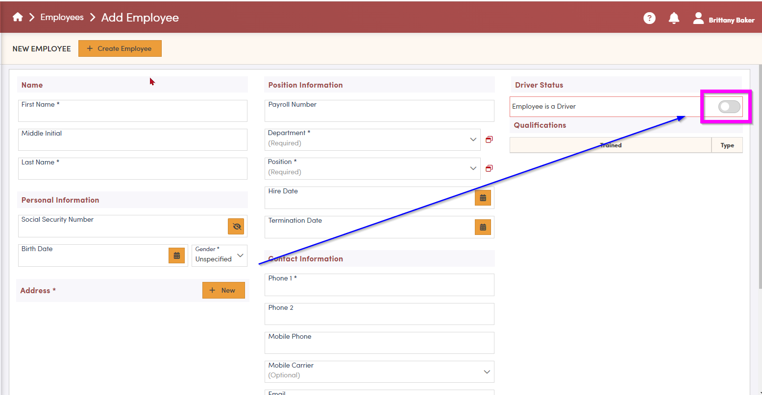The width and height of the screenshot is (762, 395).
Task: Expand the Position dropdown
Action: coord(473,168)
